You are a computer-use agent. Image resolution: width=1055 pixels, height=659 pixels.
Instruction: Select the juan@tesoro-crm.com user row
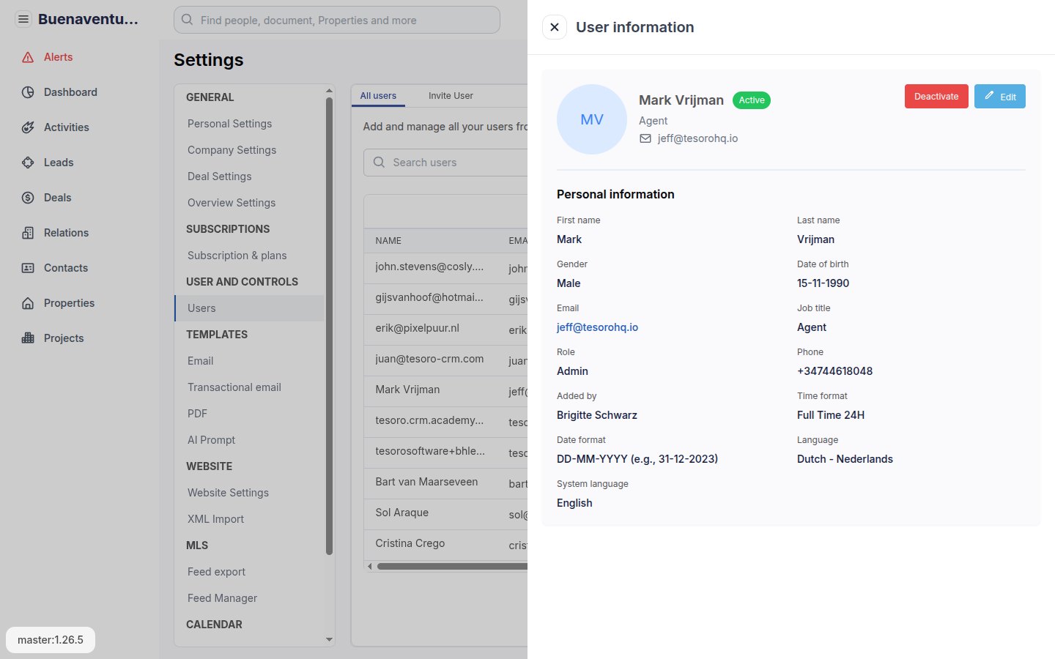445,360
